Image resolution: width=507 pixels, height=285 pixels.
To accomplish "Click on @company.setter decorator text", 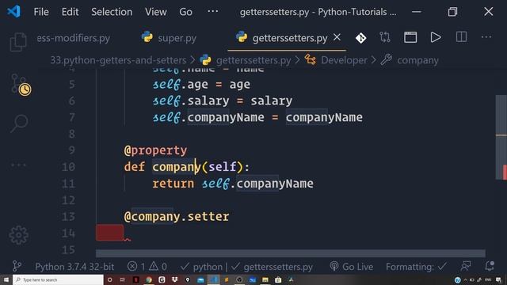I will (177, 217).
